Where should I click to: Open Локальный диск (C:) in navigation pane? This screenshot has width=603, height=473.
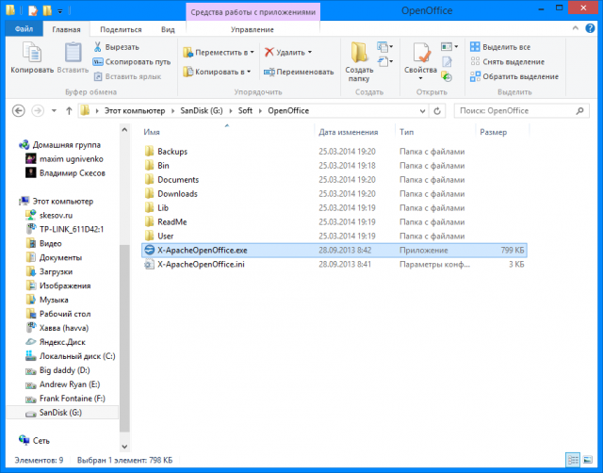tap(70, 356)
